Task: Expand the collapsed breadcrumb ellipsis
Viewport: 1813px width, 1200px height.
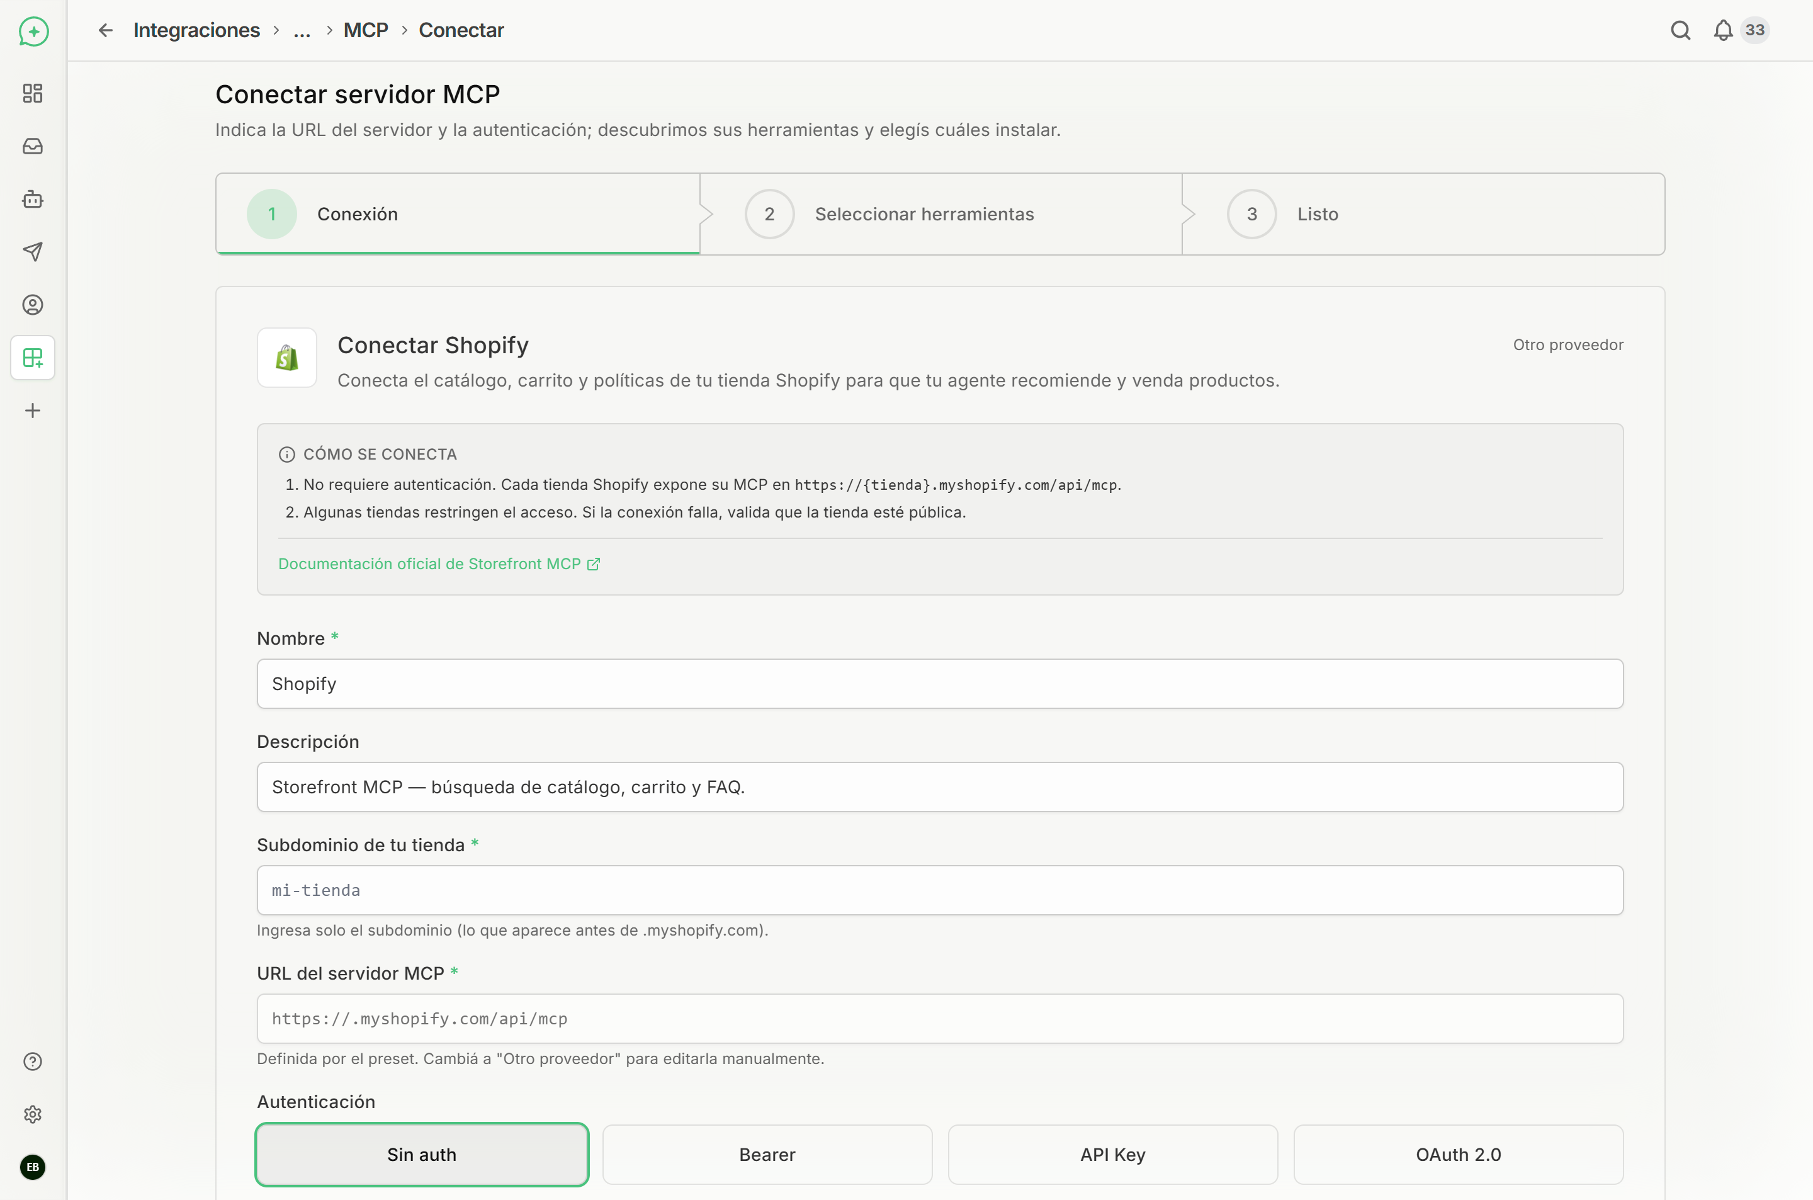Action: [x=302, y=31]
